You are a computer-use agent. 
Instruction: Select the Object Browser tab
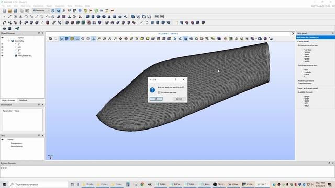pyautogui.click(x=8, y=100)
